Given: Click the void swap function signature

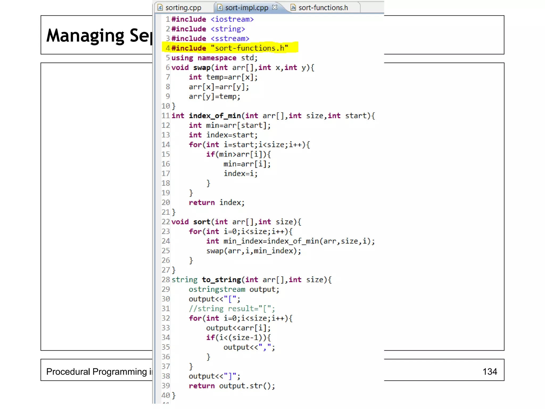Looking at the screenshot, I should pyautogui.click(x=243, y=68).
